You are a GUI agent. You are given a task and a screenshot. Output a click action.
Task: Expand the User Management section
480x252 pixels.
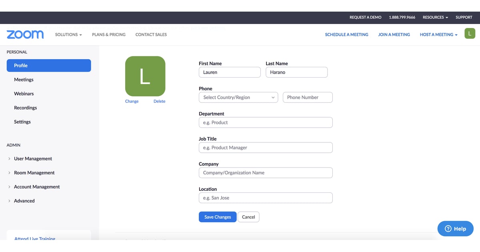33,158
